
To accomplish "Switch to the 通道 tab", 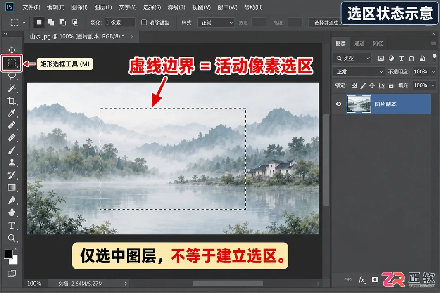I will tap(359, 43).
